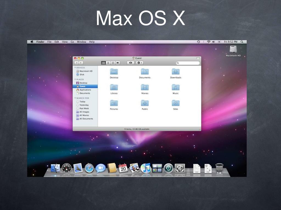Image resolution: width=281 pixels, height=210 pixels.
Task: Switch Finder to column view
Action: coord(113,63)
